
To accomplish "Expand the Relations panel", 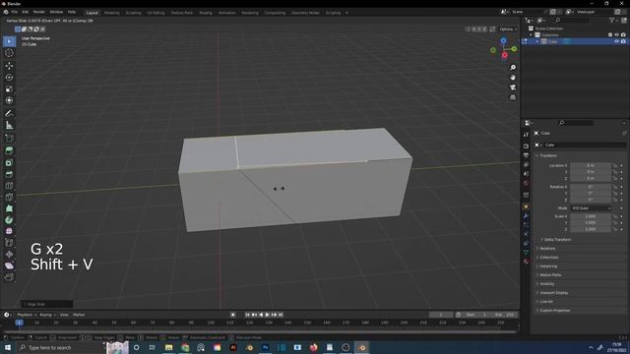I will (546, 249).
